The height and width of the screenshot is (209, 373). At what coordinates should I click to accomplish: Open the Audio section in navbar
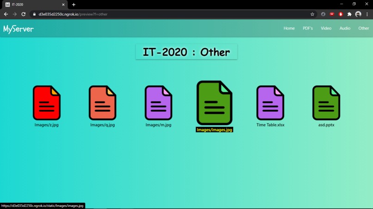(x=345, y=28)
